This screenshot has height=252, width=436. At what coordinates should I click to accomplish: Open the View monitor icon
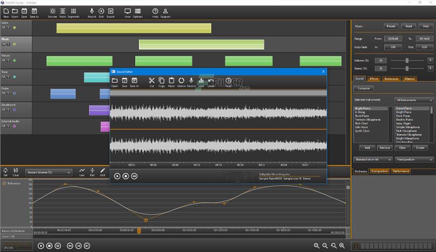click(127, 13)
